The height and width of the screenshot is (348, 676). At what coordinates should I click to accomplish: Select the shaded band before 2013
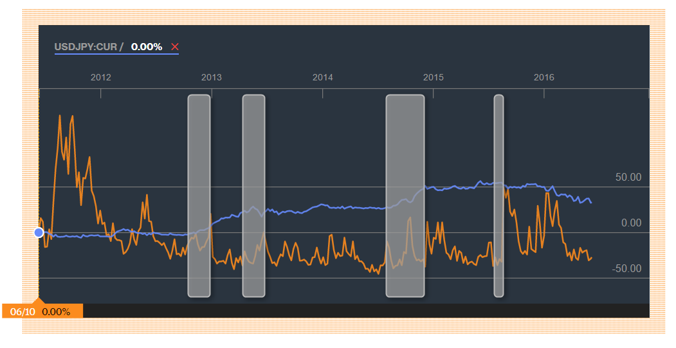(x=199, y=196)
